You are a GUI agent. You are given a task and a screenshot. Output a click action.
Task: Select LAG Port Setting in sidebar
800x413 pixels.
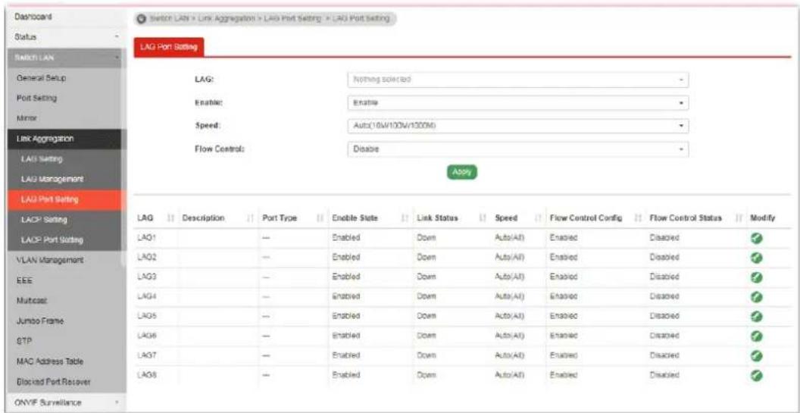(x=65, y=200)
